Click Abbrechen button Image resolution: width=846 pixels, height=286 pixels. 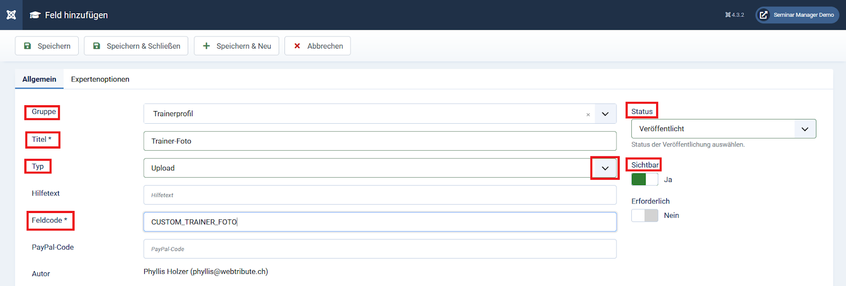(318, 46)
